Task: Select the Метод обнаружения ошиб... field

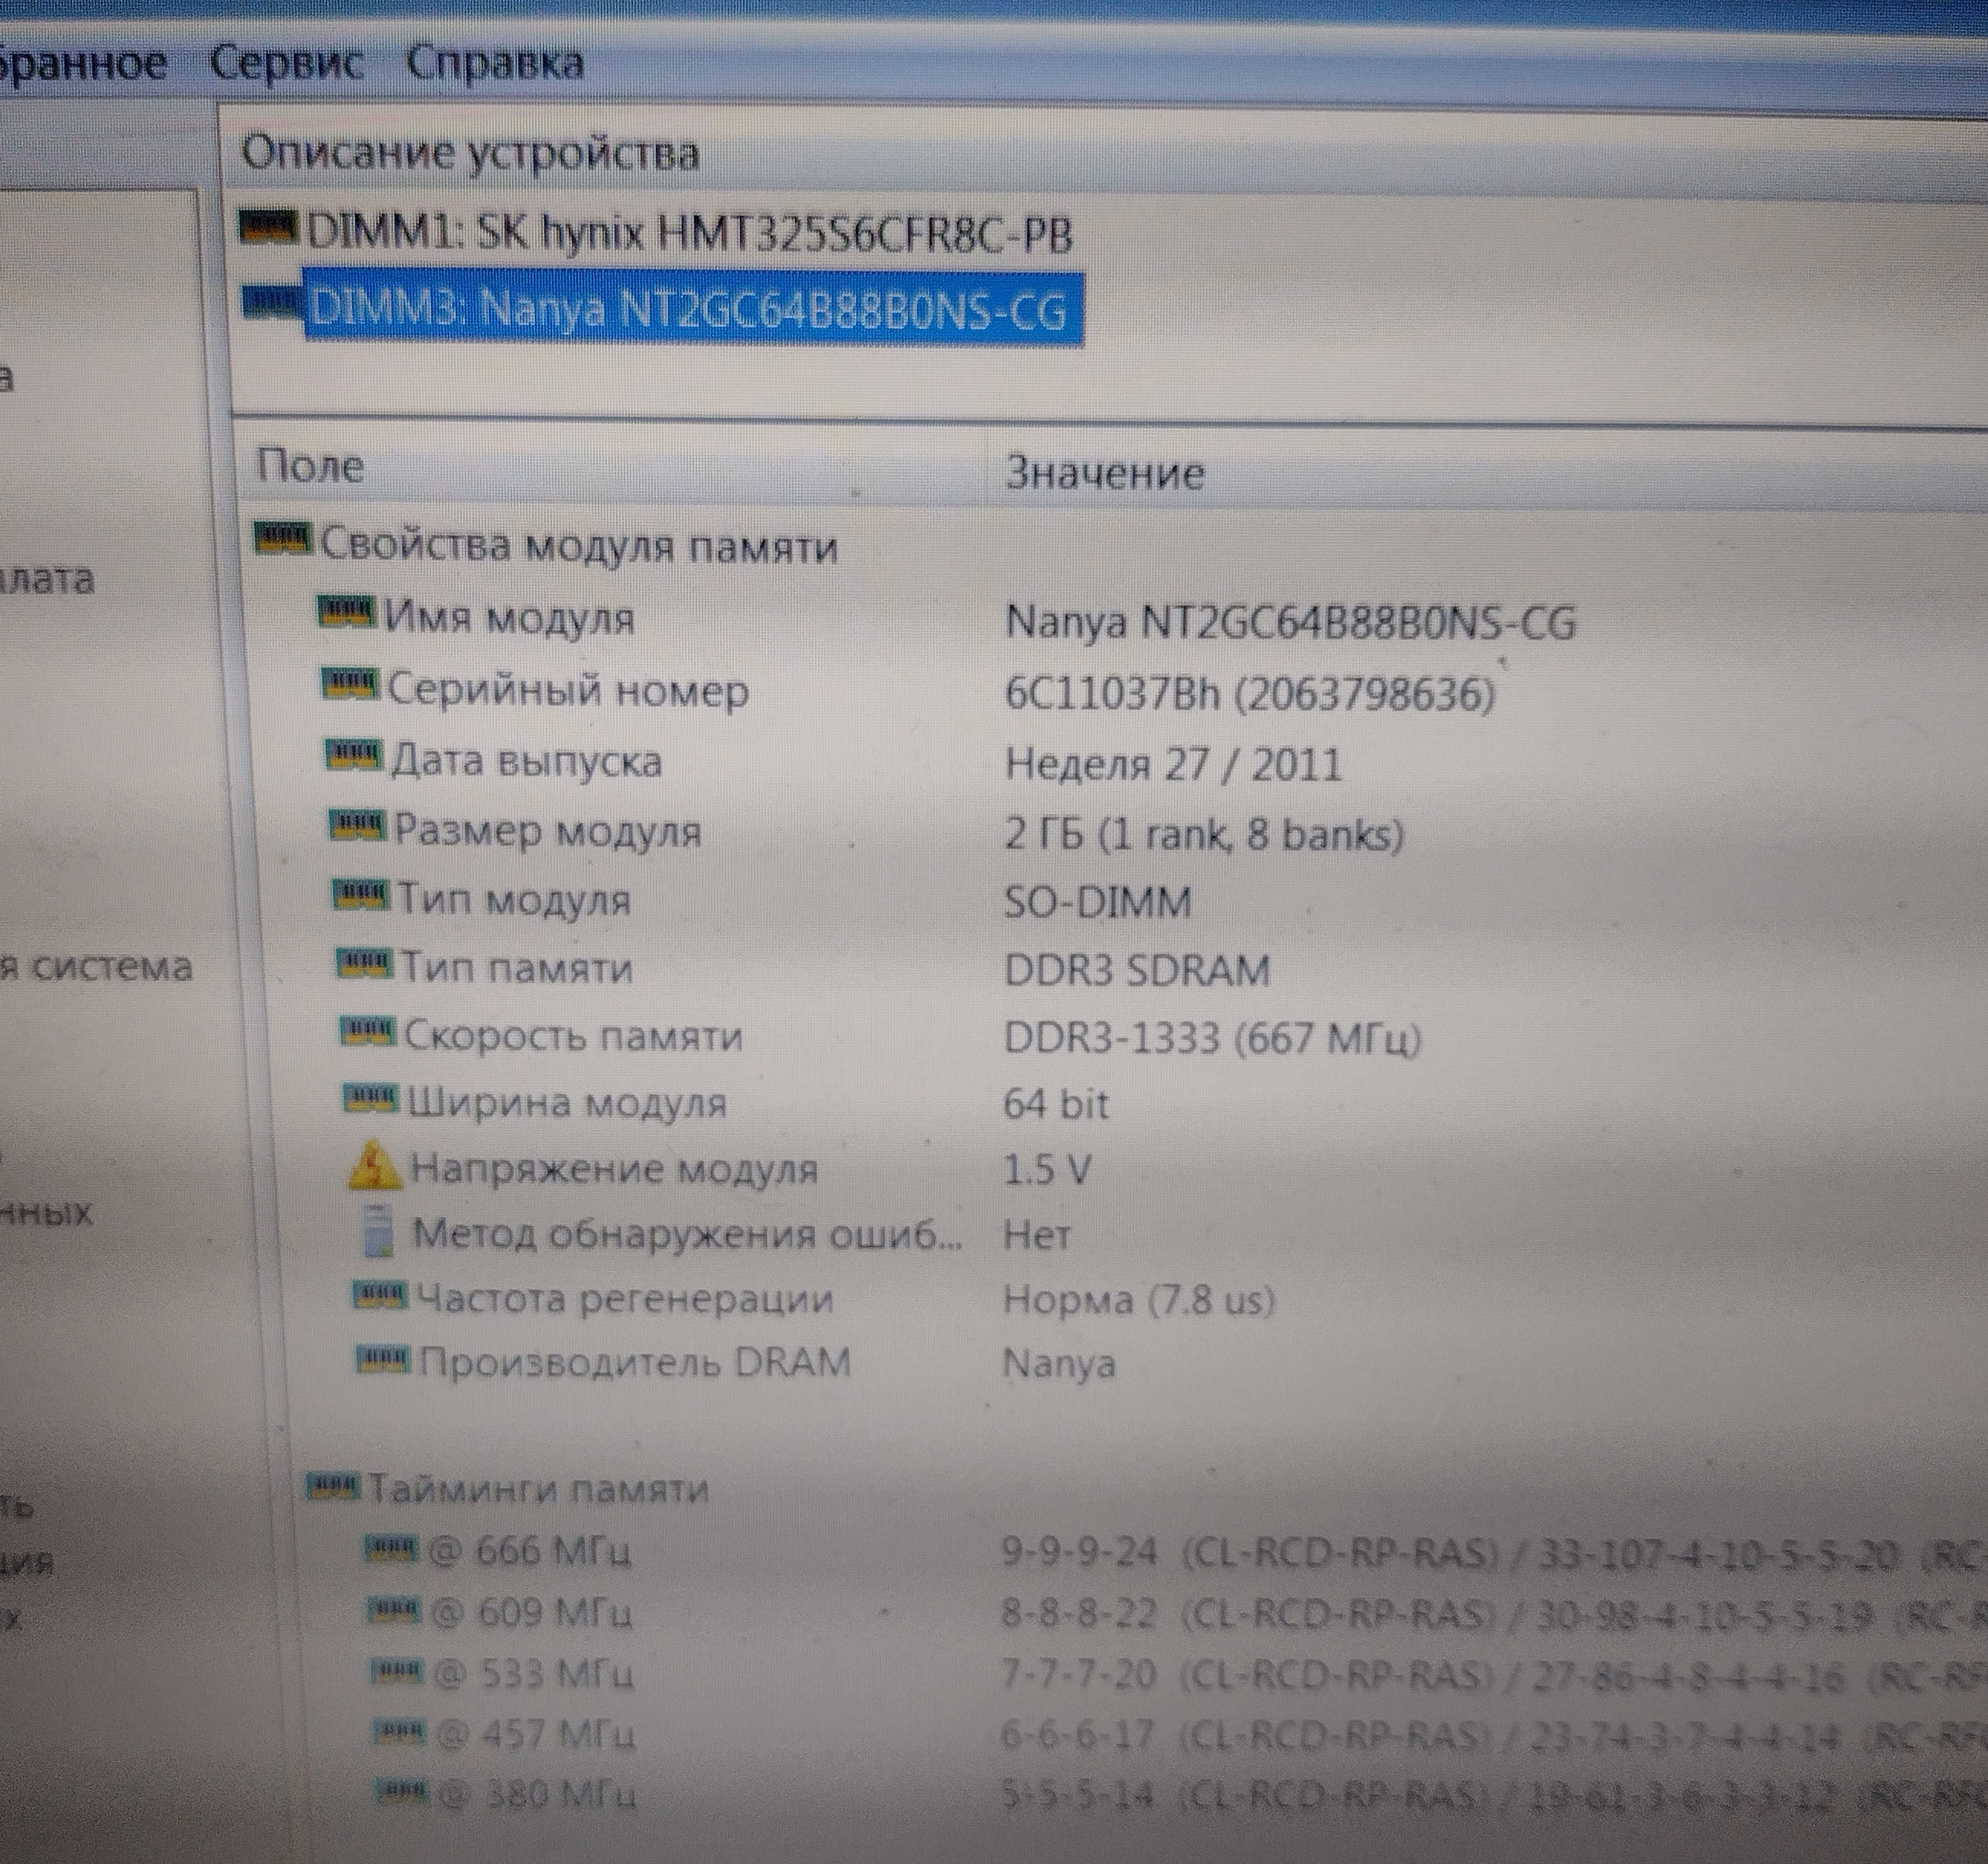Action: point(688,1235)
